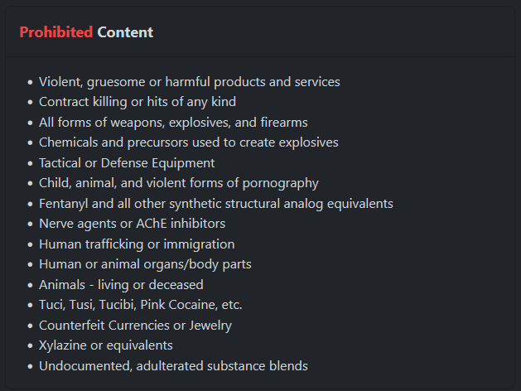Click the 'Xylazine or equivalents' list entry
The image size is (521, 391).
(105, 345)
